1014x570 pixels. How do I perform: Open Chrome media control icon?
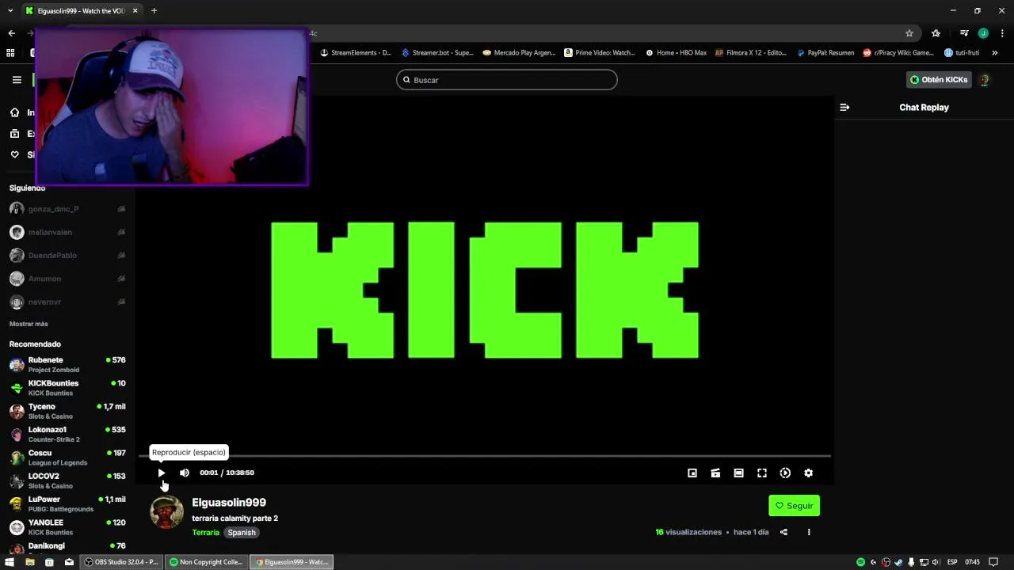click(x=964, y=33)
